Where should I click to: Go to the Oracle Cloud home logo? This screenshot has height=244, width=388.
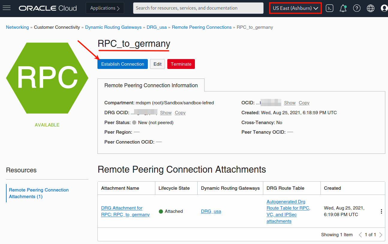pyautogui.click(x=48, y=8)
